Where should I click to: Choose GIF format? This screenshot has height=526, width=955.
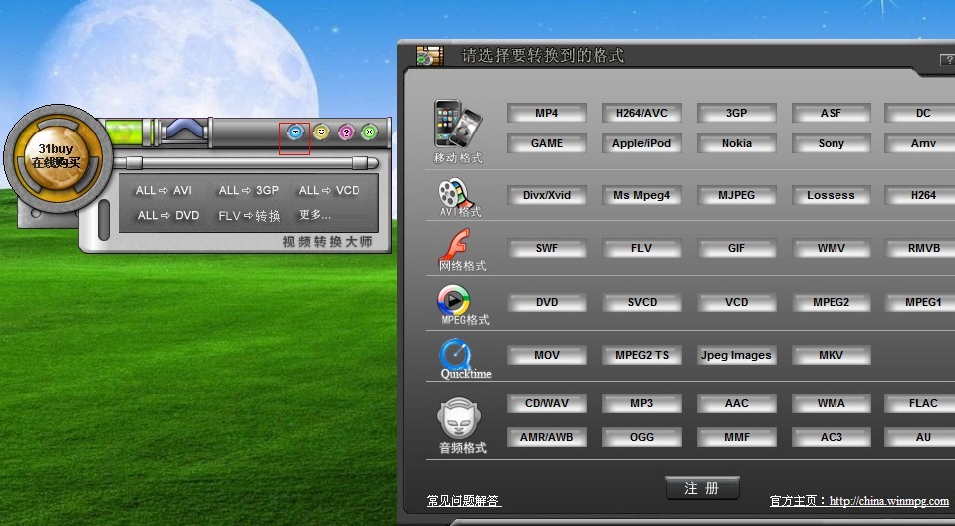click(x=736, y=249)
